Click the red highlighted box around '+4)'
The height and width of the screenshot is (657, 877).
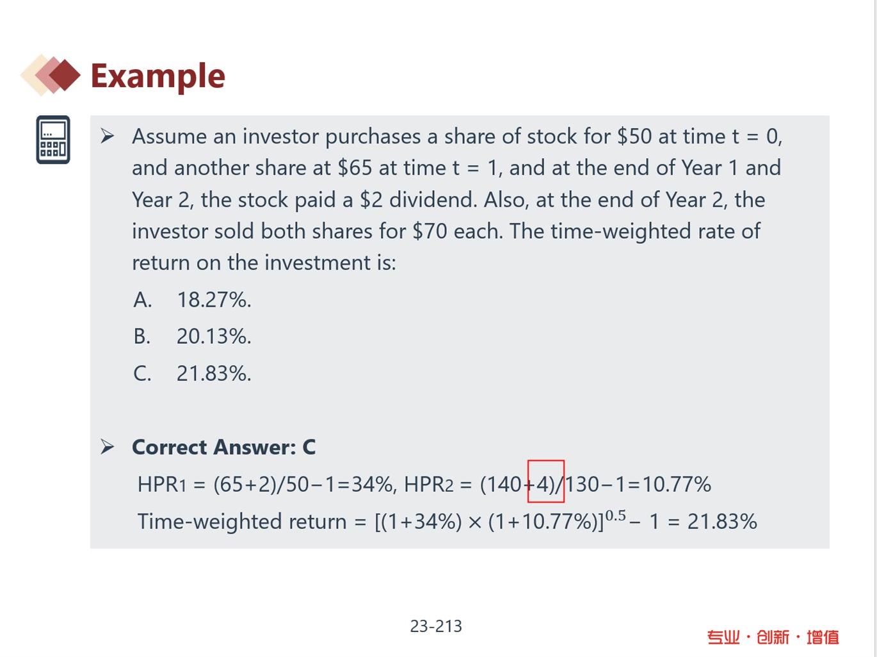tap(545, 481)
